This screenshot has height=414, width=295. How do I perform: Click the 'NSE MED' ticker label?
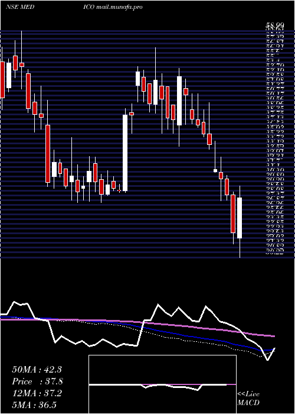coord(20,7)
